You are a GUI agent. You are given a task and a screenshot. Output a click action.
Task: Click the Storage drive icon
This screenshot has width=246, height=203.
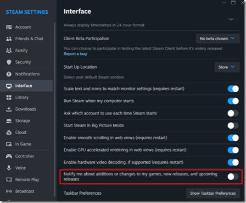click(x=9, y=121)
